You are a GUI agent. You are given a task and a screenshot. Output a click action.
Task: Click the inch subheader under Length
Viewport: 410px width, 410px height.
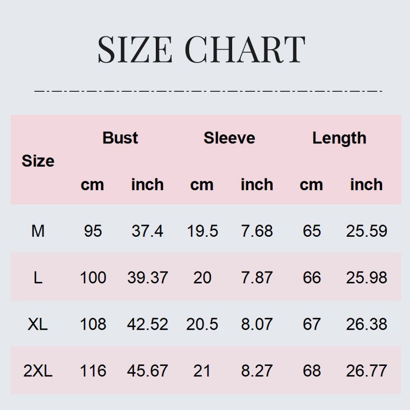tap(366, 184)
